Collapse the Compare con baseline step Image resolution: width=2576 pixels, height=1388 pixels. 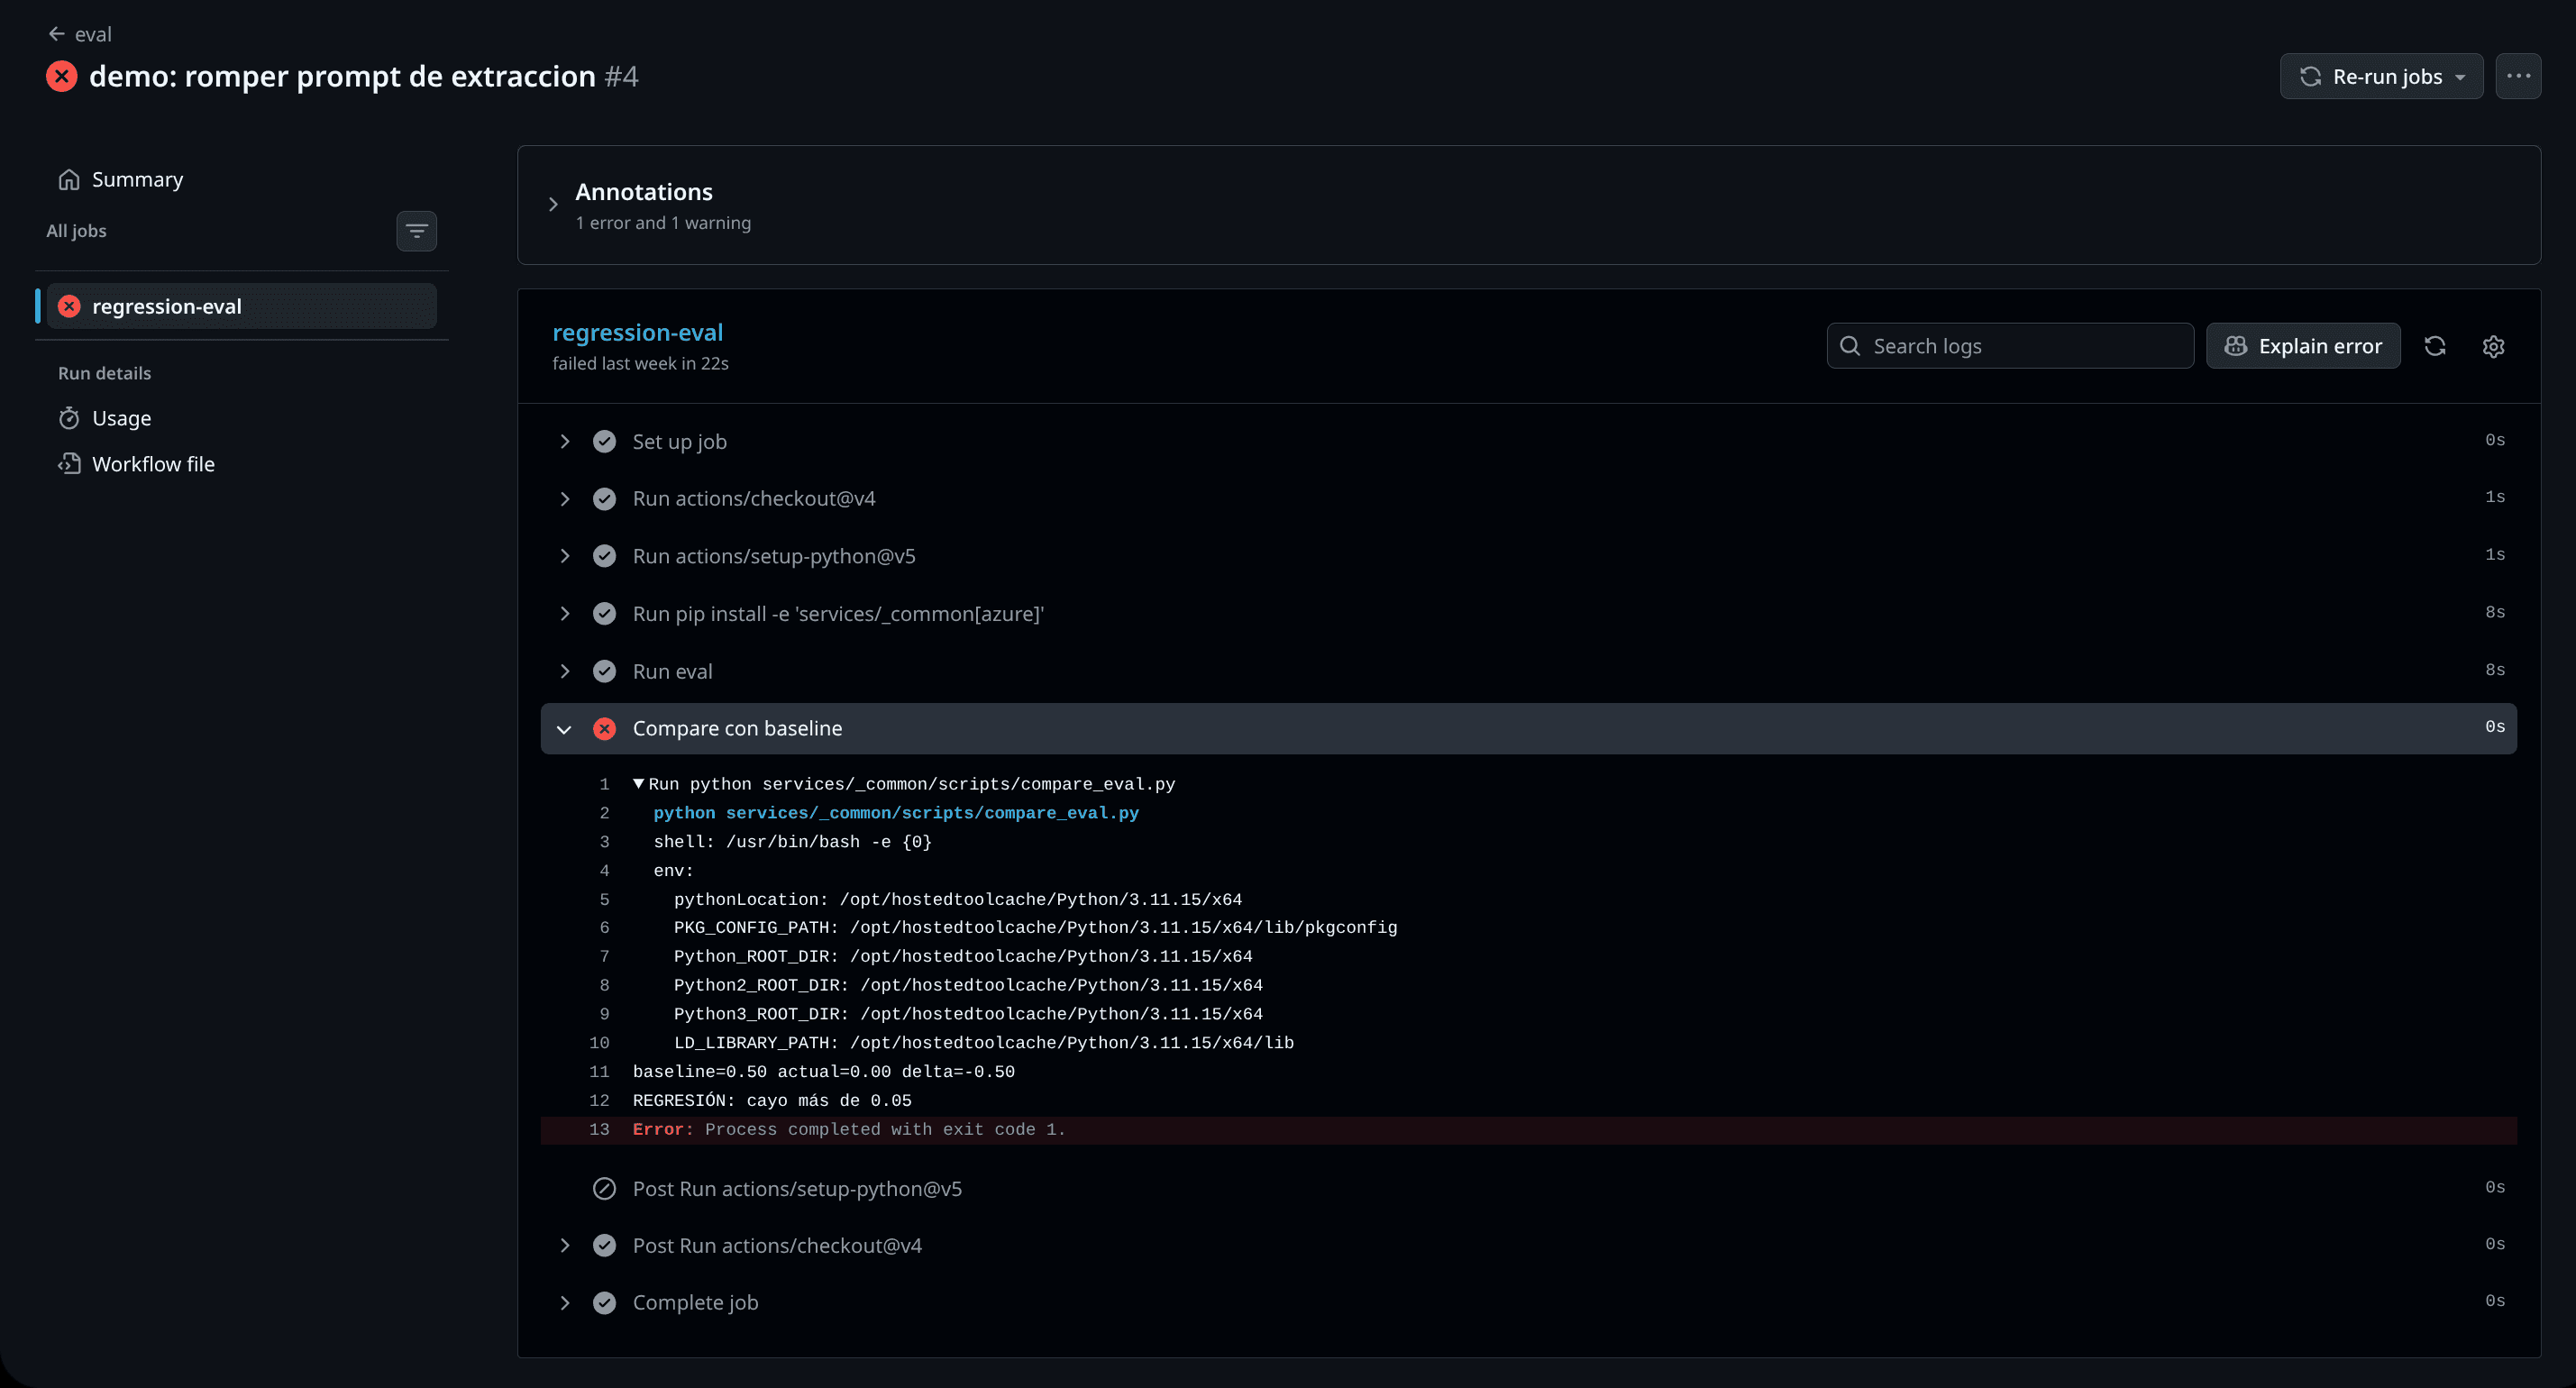point(565,729)
